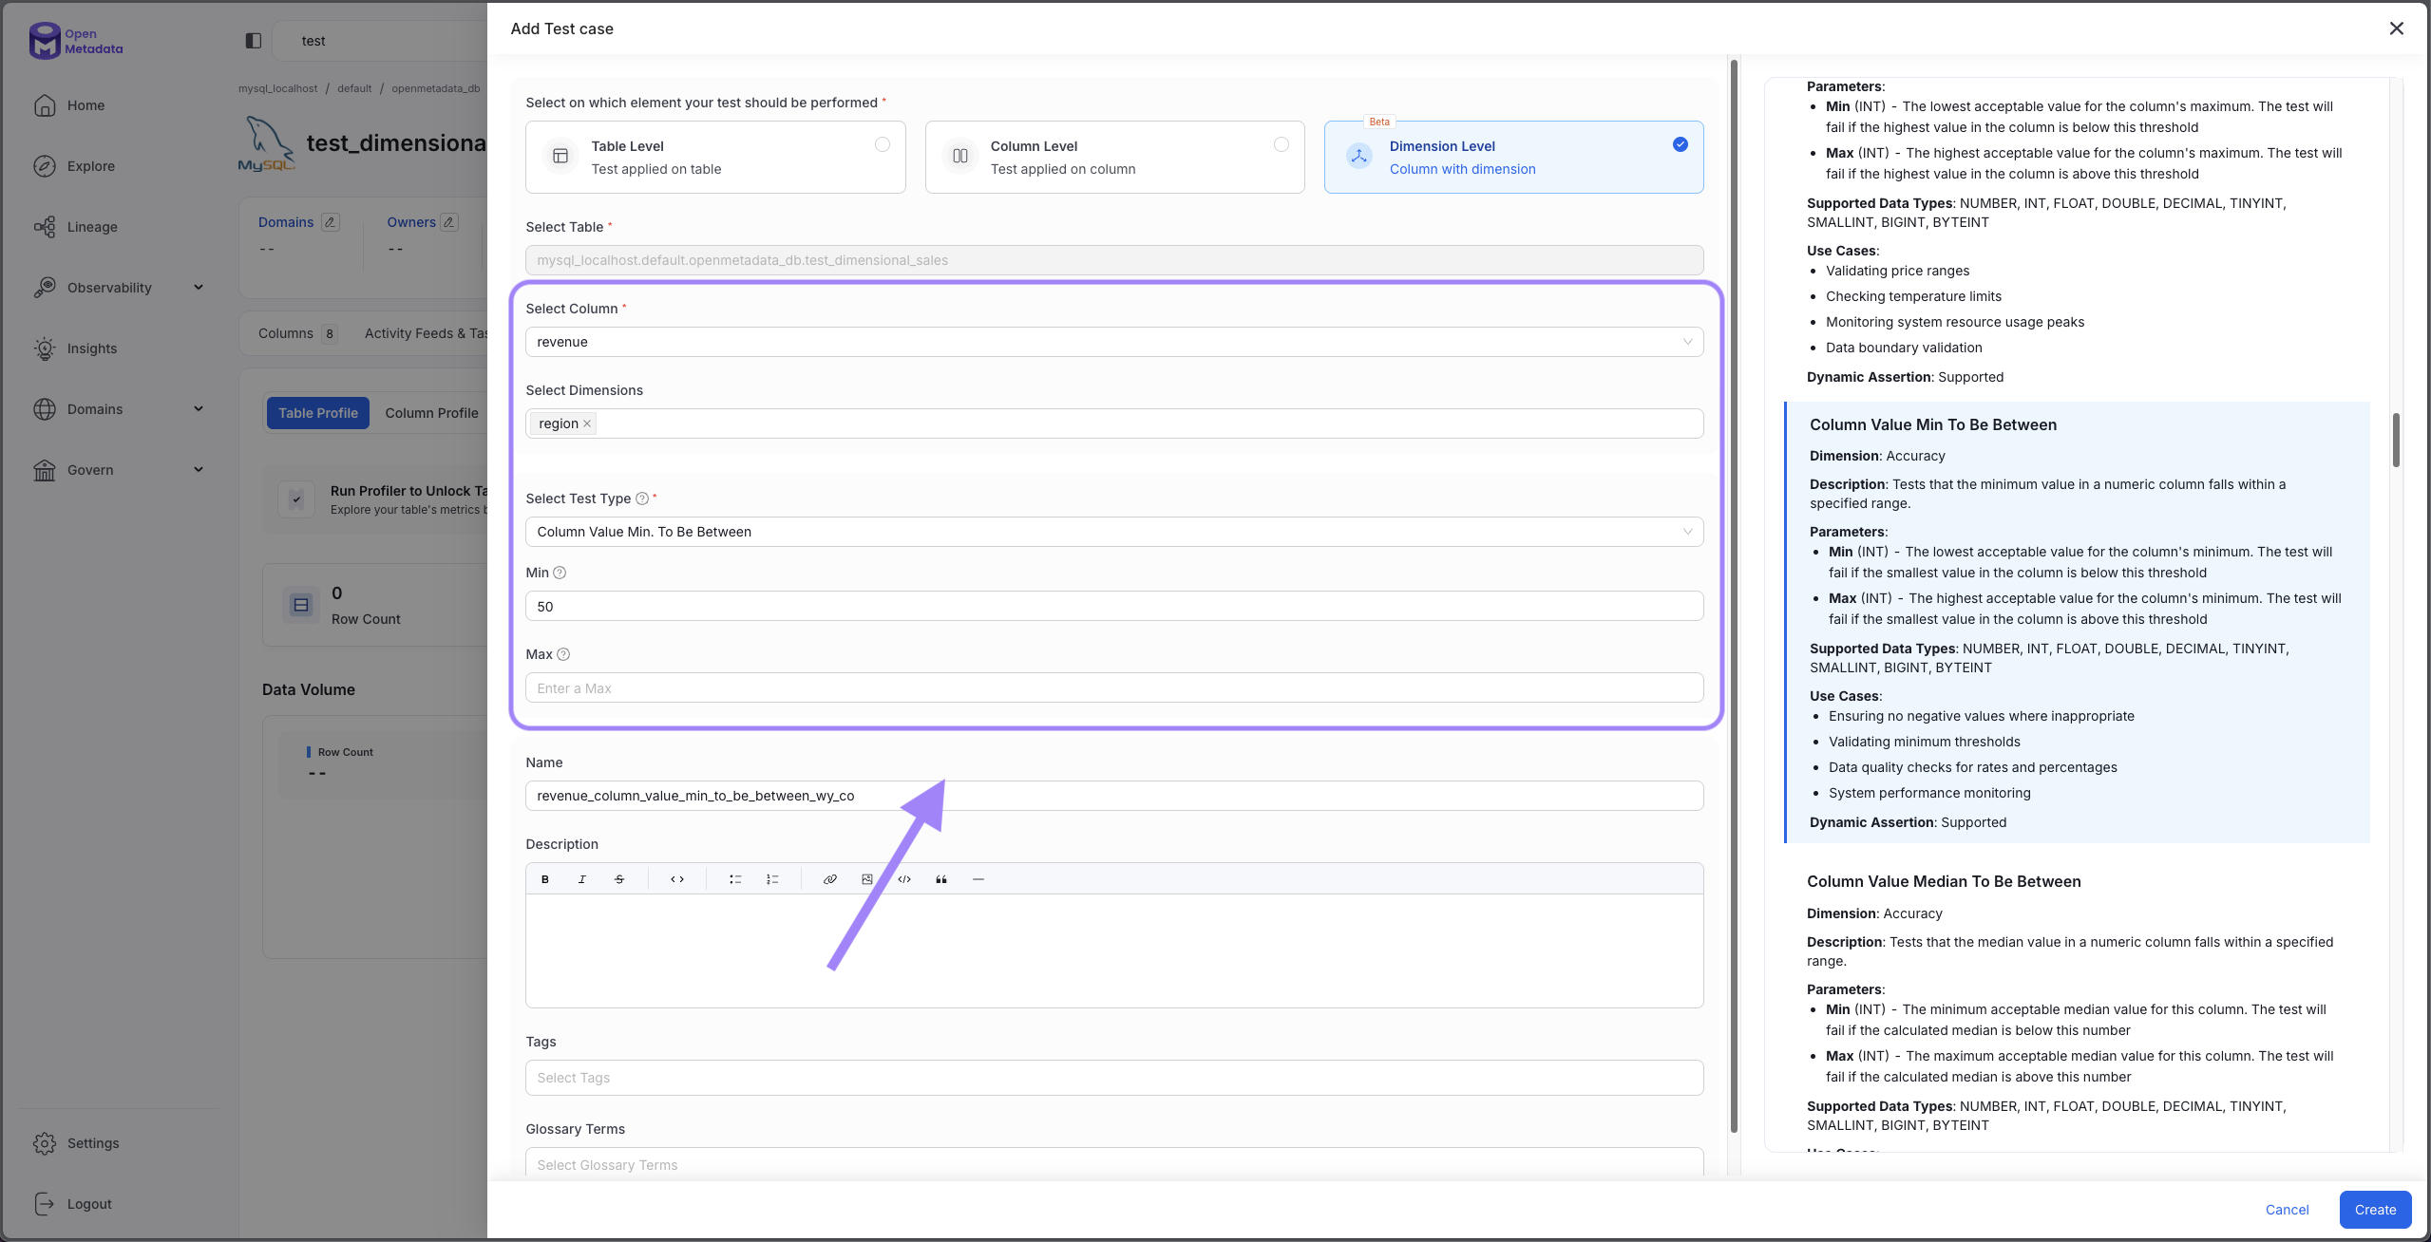Toggle bold formatting in the description editor
The image size is (2431, 1242).
(x=544, y=878)
